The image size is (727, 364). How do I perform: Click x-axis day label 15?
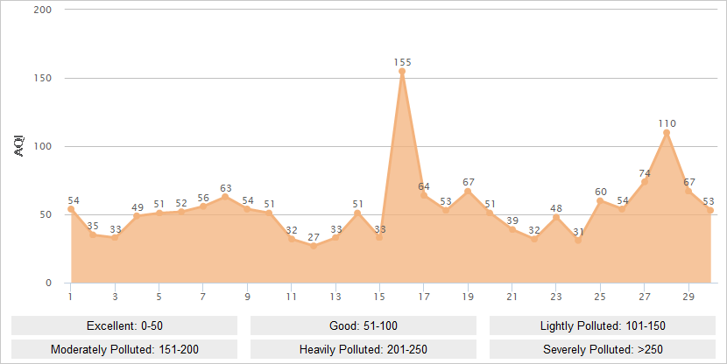pyautogui.click(x=380, y=297)
